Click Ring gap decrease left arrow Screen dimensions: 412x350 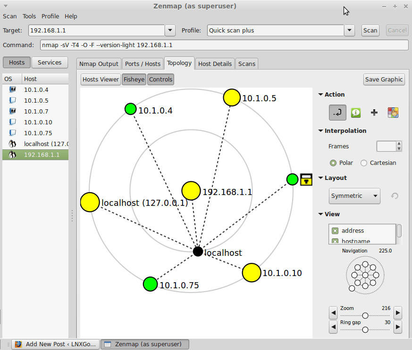click(333, 327)
